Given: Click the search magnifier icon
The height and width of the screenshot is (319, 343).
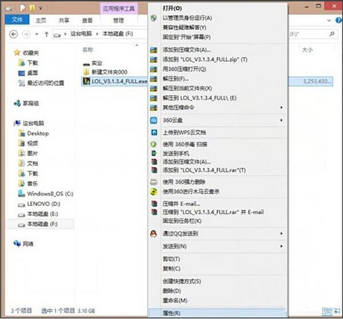Looking at the screenshot, I should coord(331,34).
